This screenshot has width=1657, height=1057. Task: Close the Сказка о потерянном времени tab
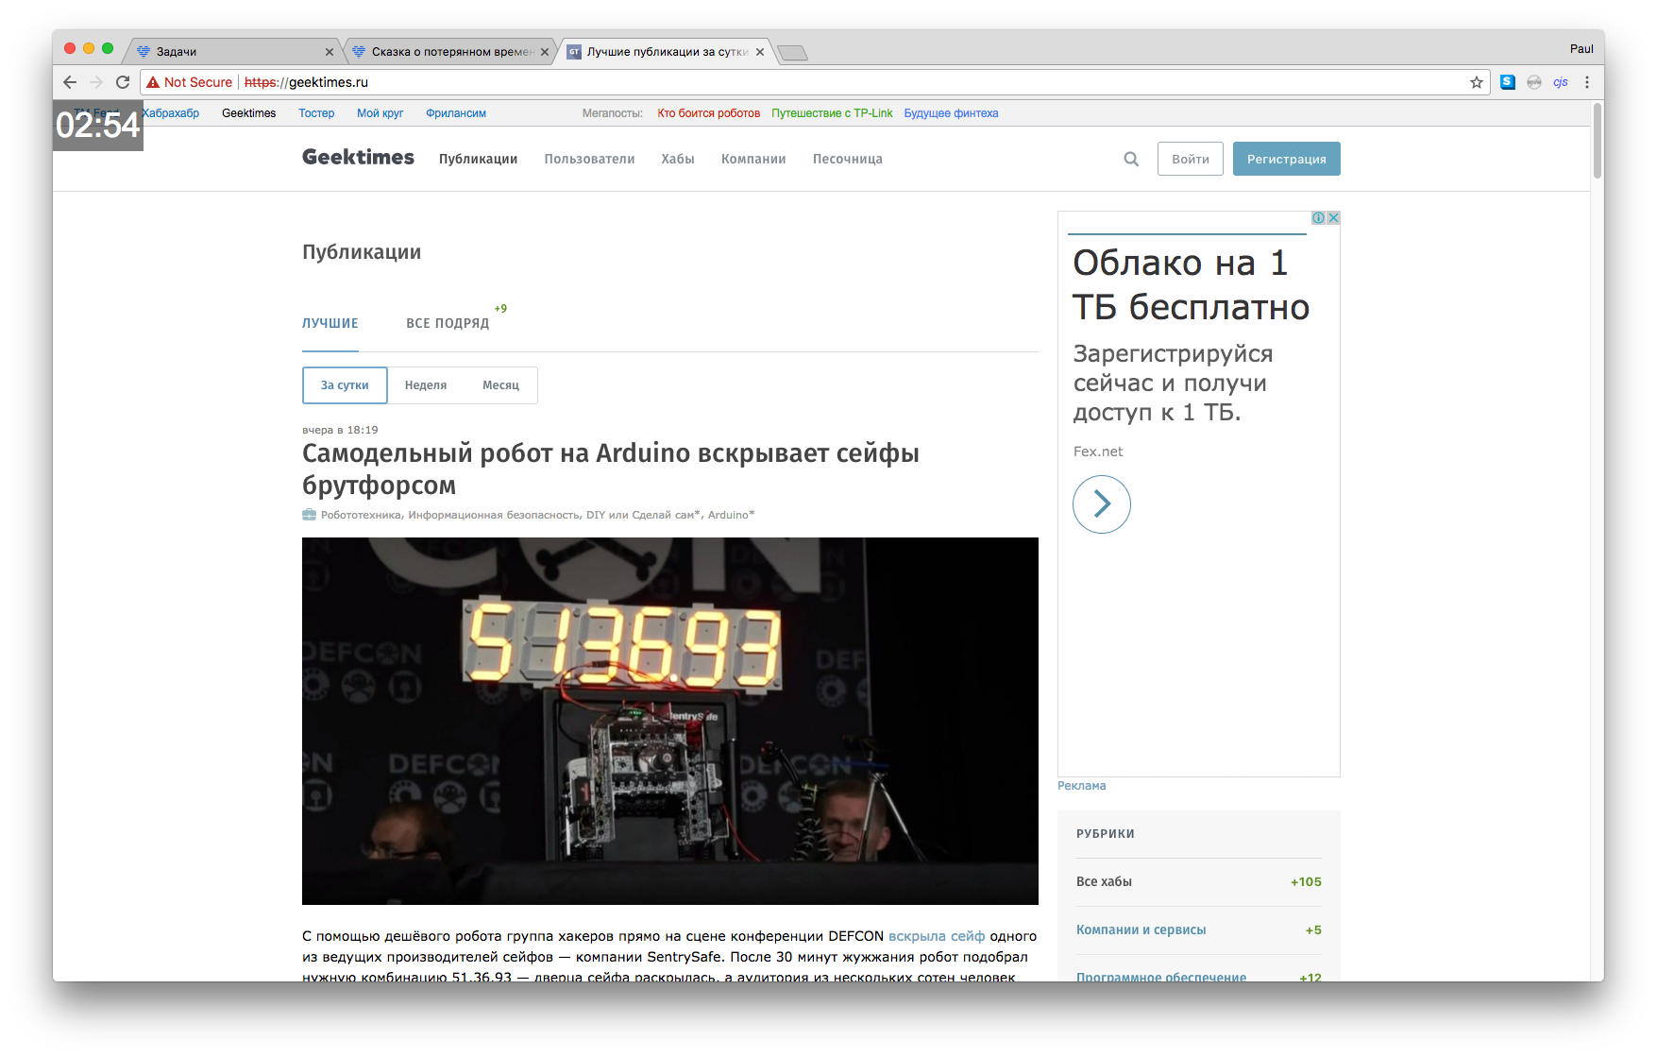[x=545, y=52]
